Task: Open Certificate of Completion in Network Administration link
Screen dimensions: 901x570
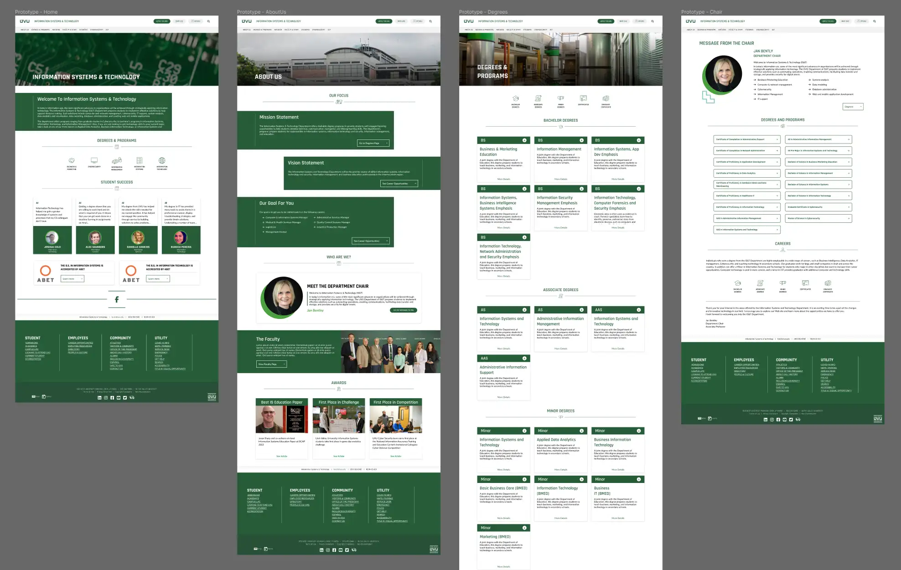Action: 747,150
